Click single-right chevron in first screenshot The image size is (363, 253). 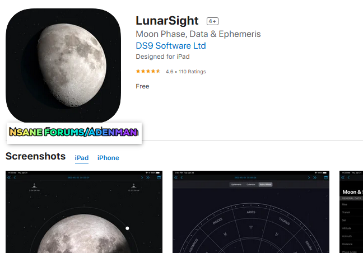tap(142, 177)
